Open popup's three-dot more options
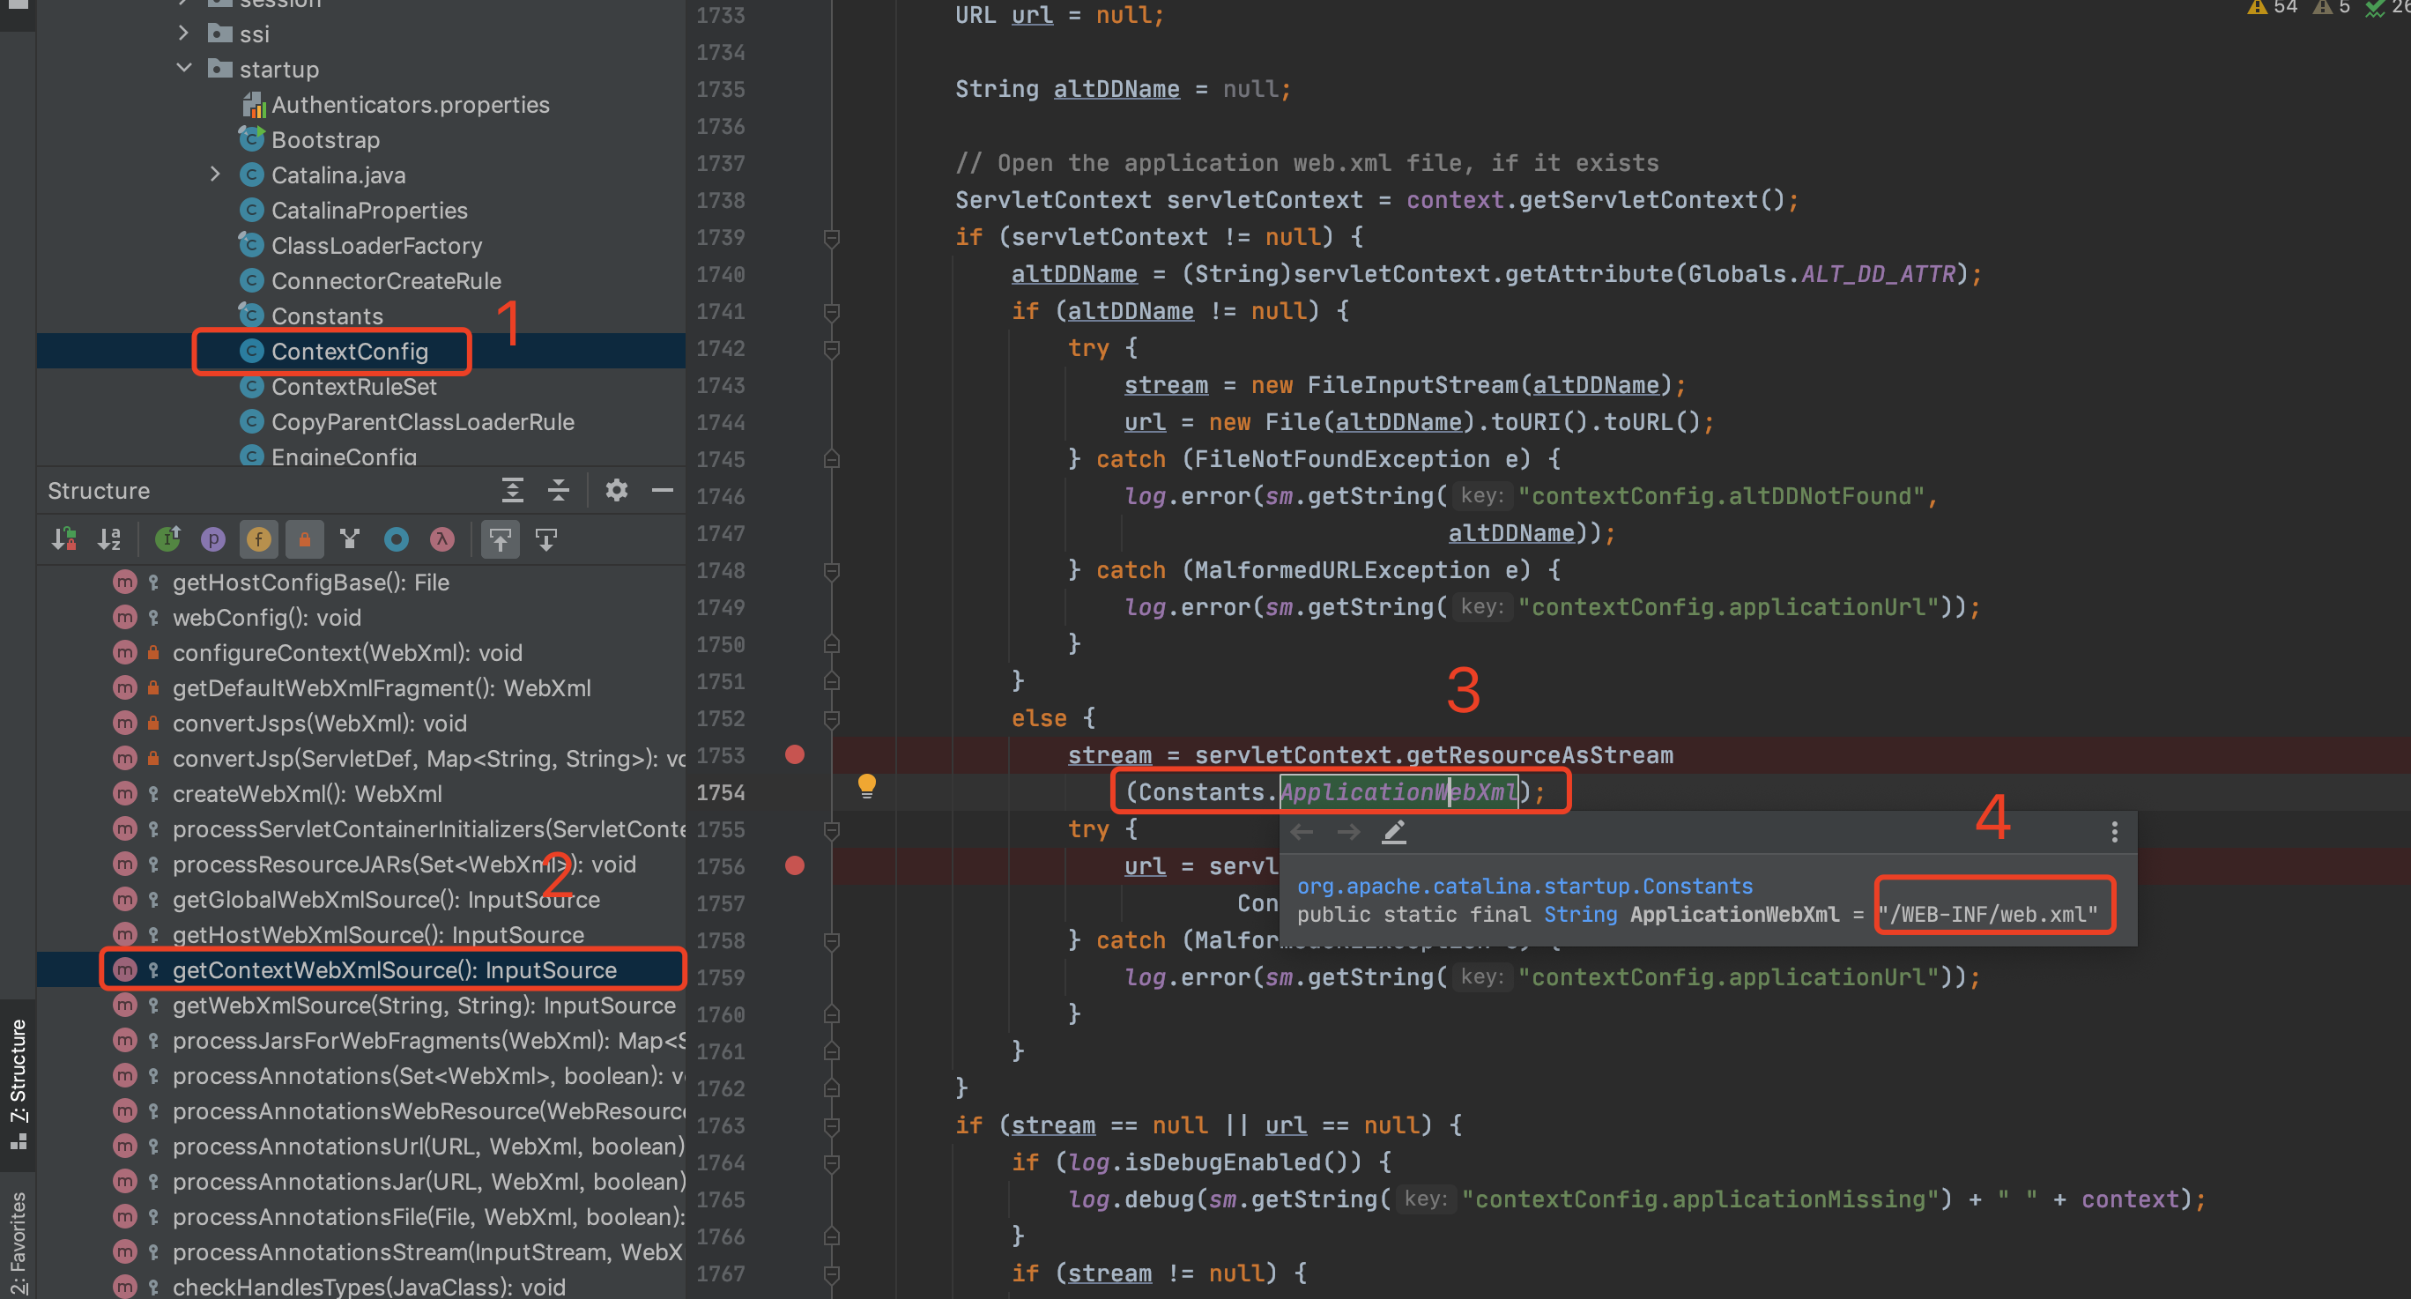 pyautogui.click(x=2113, y=832)
